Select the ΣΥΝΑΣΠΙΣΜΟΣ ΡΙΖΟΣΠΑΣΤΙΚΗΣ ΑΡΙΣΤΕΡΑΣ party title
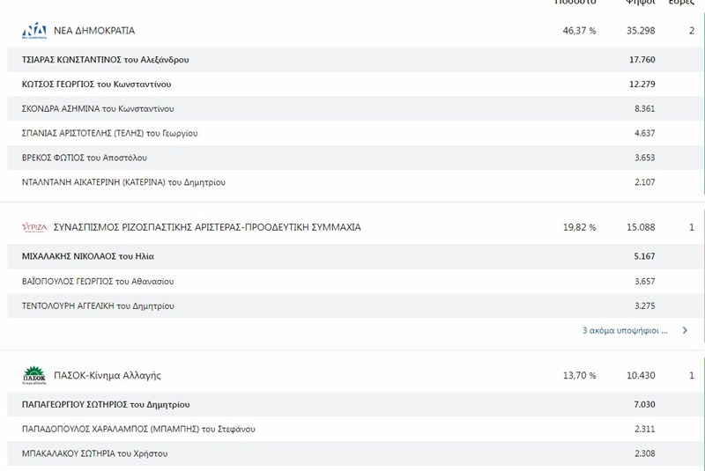Image resolution: width=705 pixels, height=471 pixels. point(207,227)
